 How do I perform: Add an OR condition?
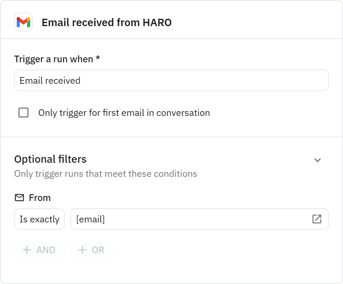(x=91, y=250)
